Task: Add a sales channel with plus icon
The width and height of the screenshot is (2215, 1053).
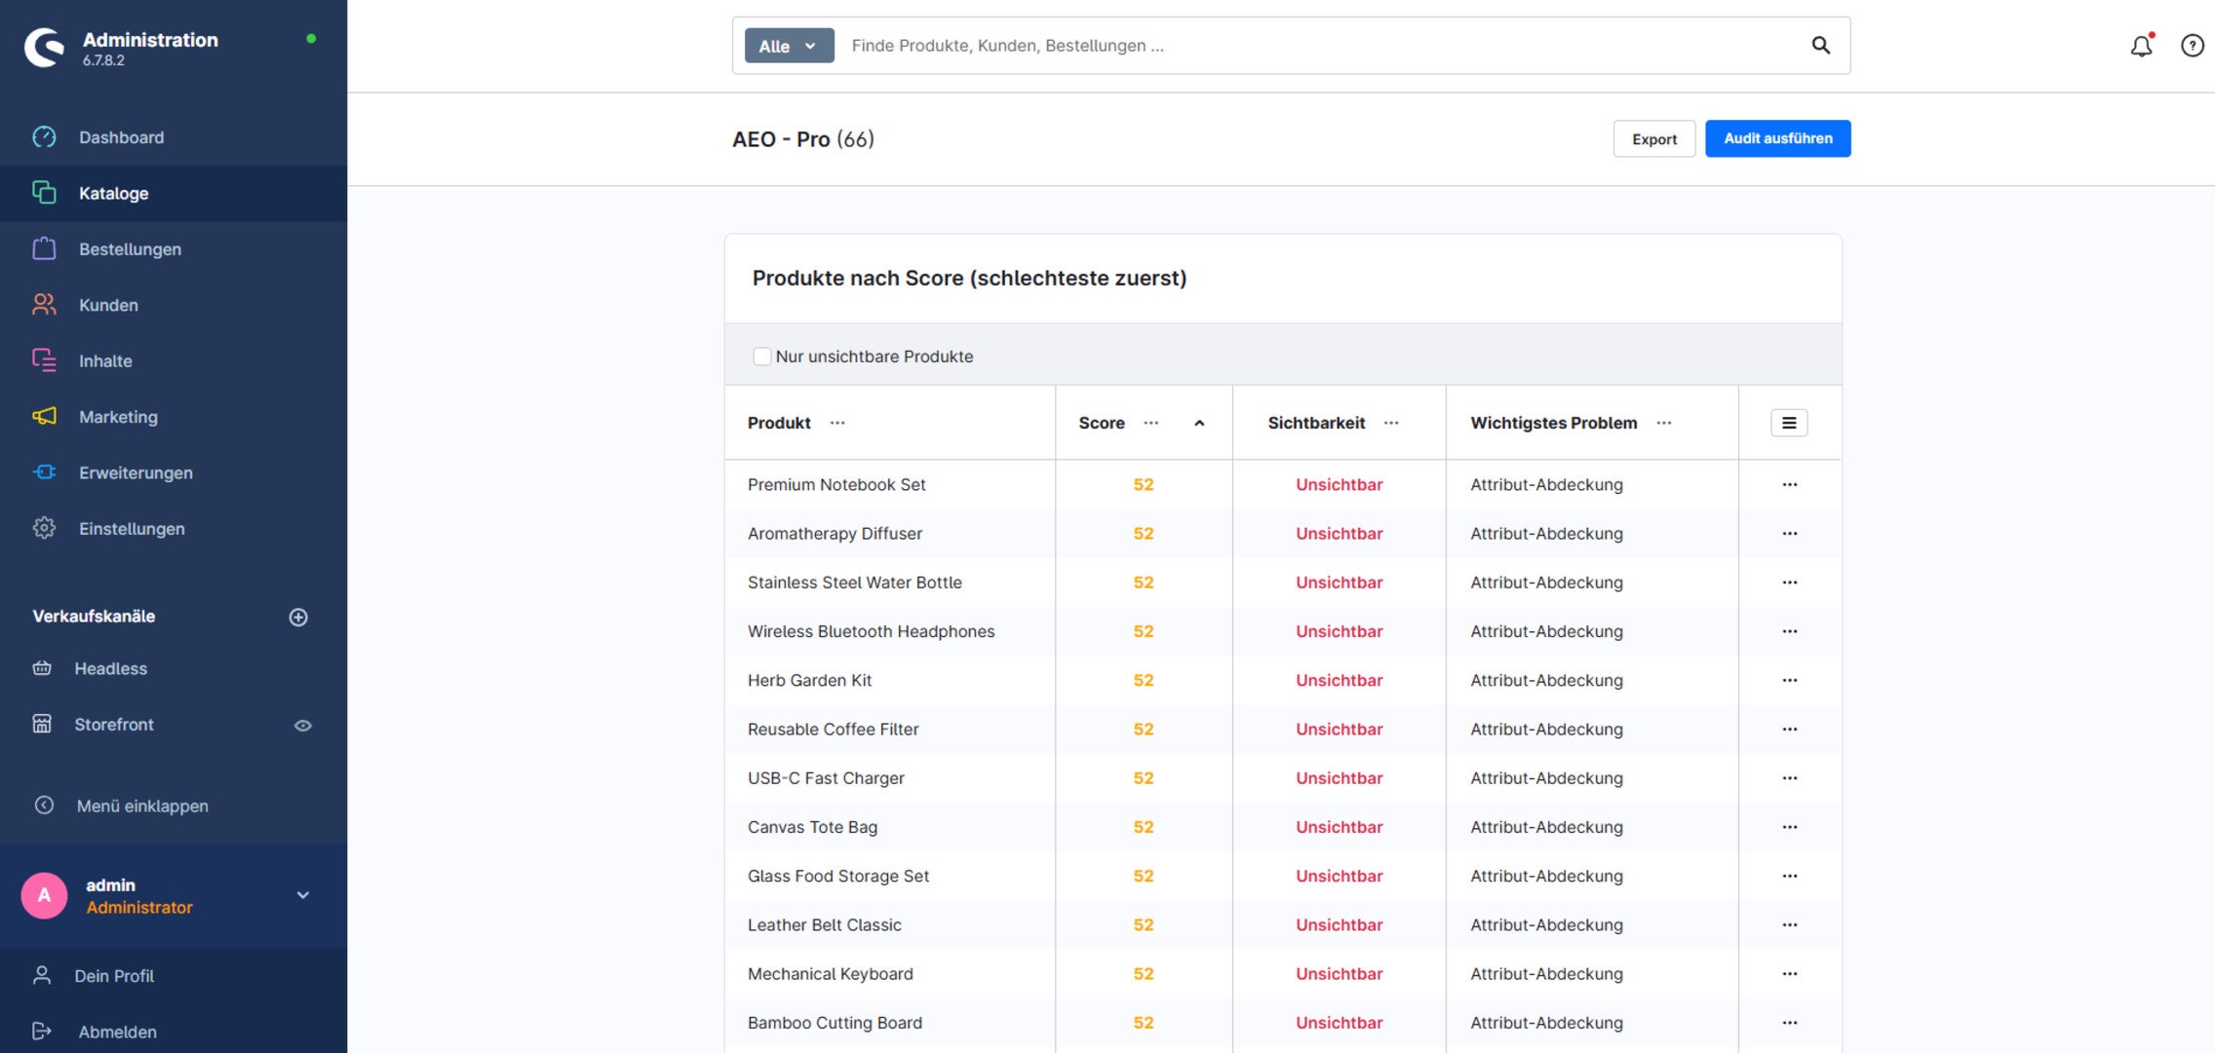Action: 298,617
